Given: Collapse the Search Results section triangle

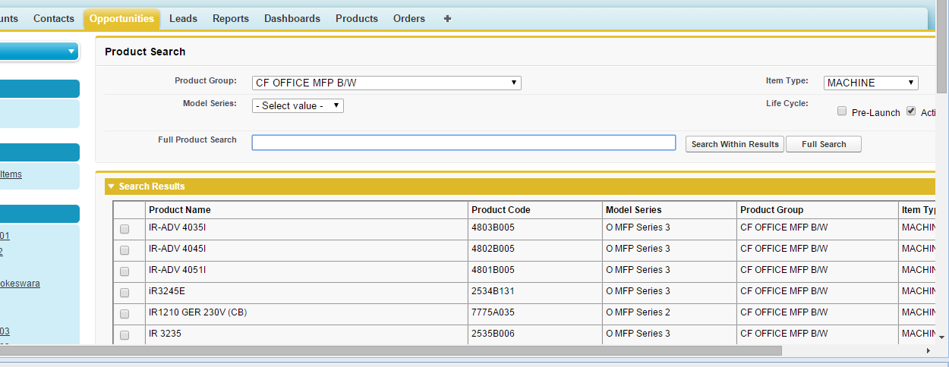Looking at the screenshot, I should point(111,187).
